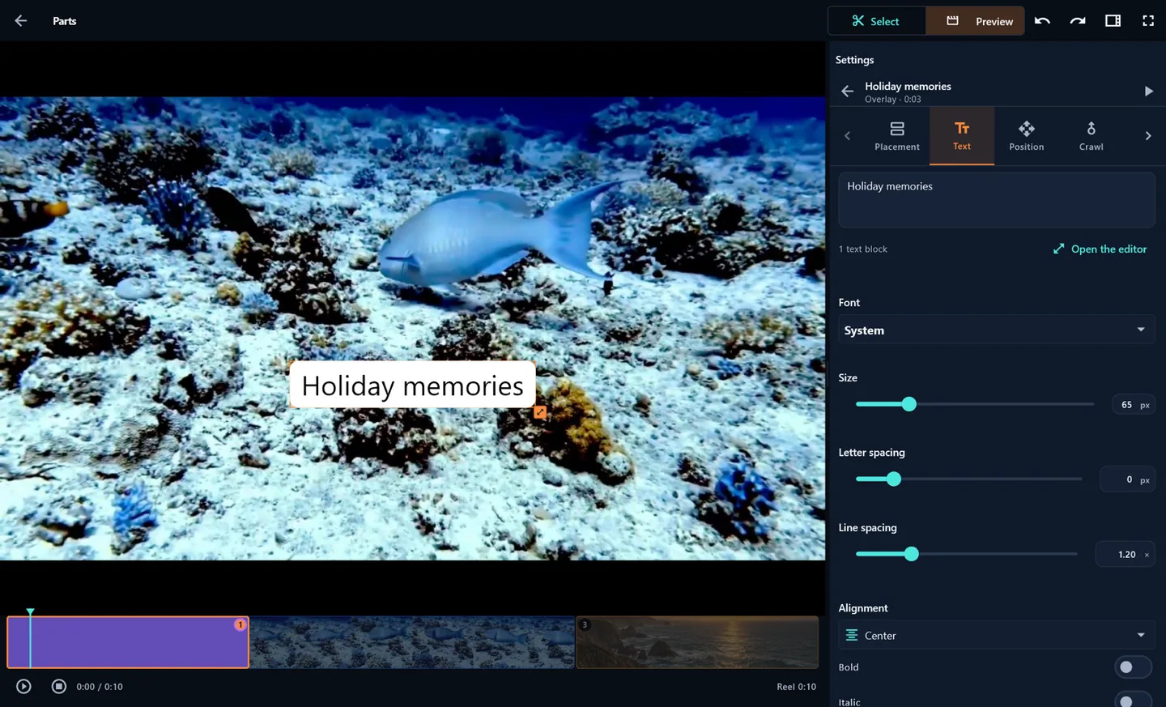Show previous settings tabs with left chevron
The width and height of the screenshot is (1166, 707).
[x=848, y=136]
